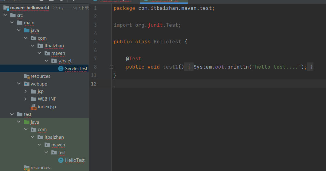Collapse the java chevron under main
Image resolution: width=326 pixels, height=171 pixels.
click(x=19, y=30)
